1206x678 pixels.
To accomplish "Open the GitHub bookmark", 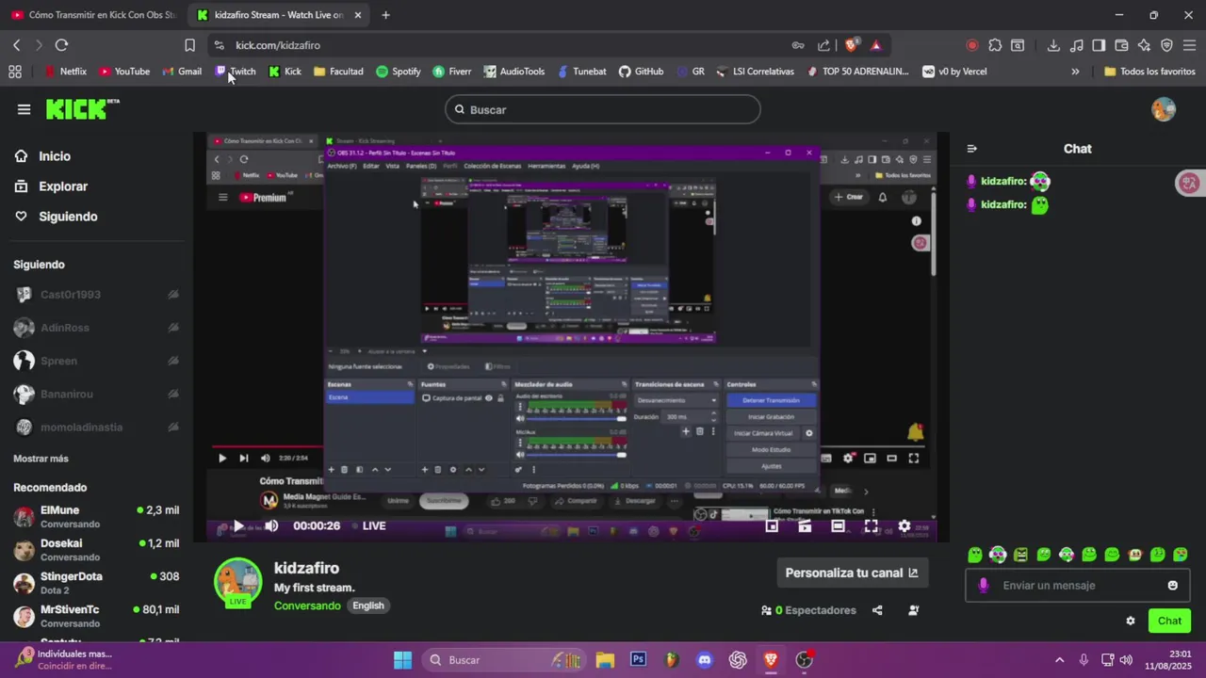I will [x=641, y=72].
